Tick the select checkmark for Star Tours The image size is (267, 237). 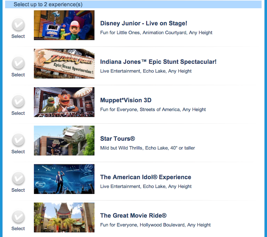pos(18,140)
